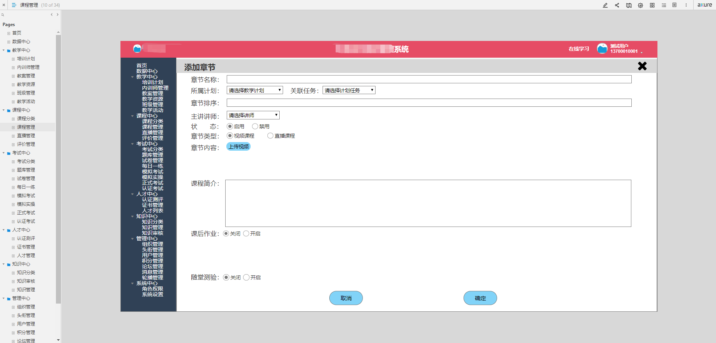Close the Axure sidebar with the X icon
Screen dimensions: 716x343
4,5
